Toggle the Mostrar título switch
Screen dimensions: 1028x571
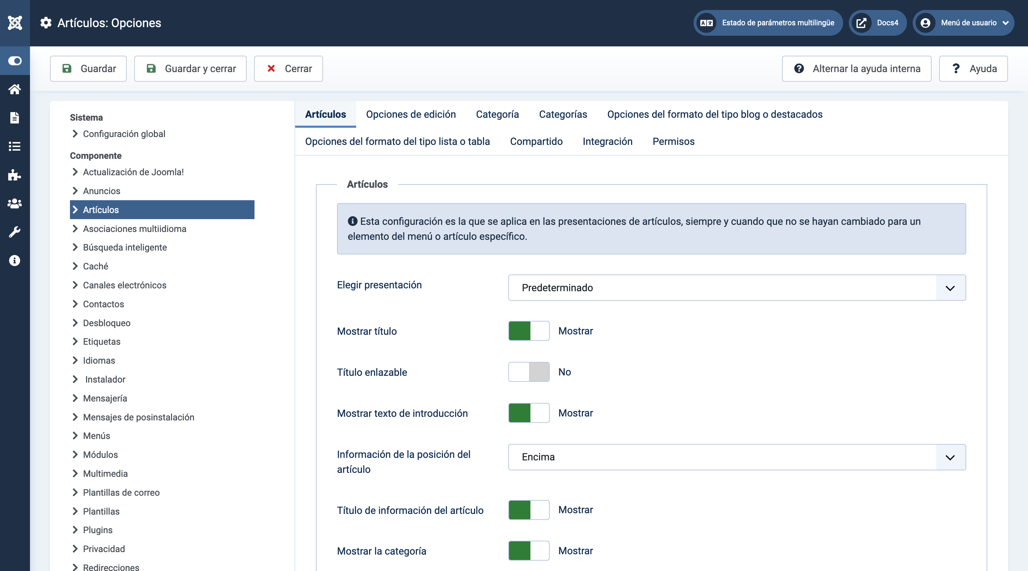(528, 331)
